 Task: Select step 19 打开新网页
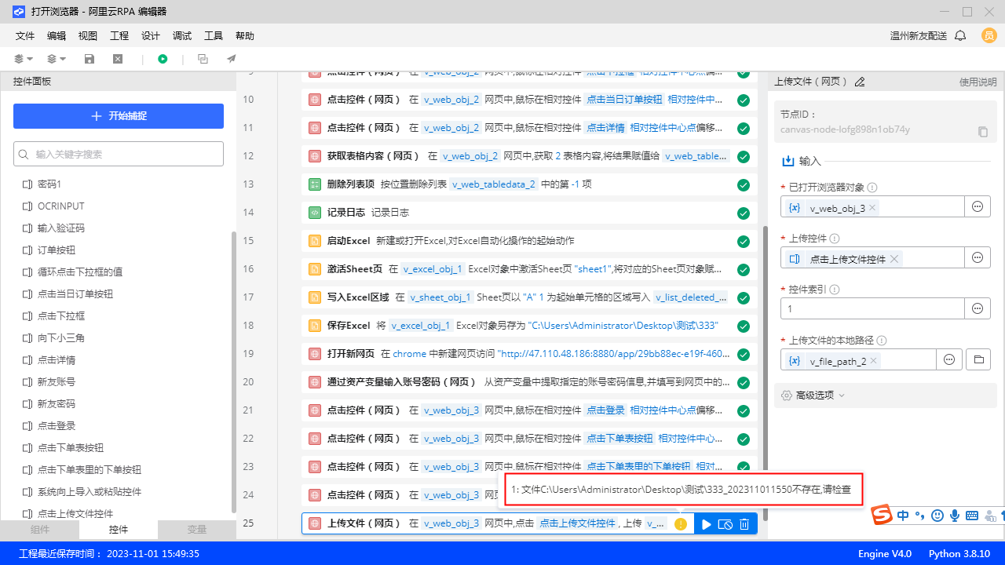pyautogui.click(x=529, y=354)
